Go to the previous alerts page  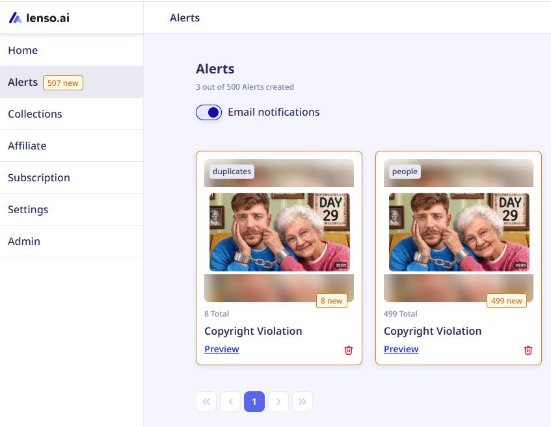pos(230,402)
